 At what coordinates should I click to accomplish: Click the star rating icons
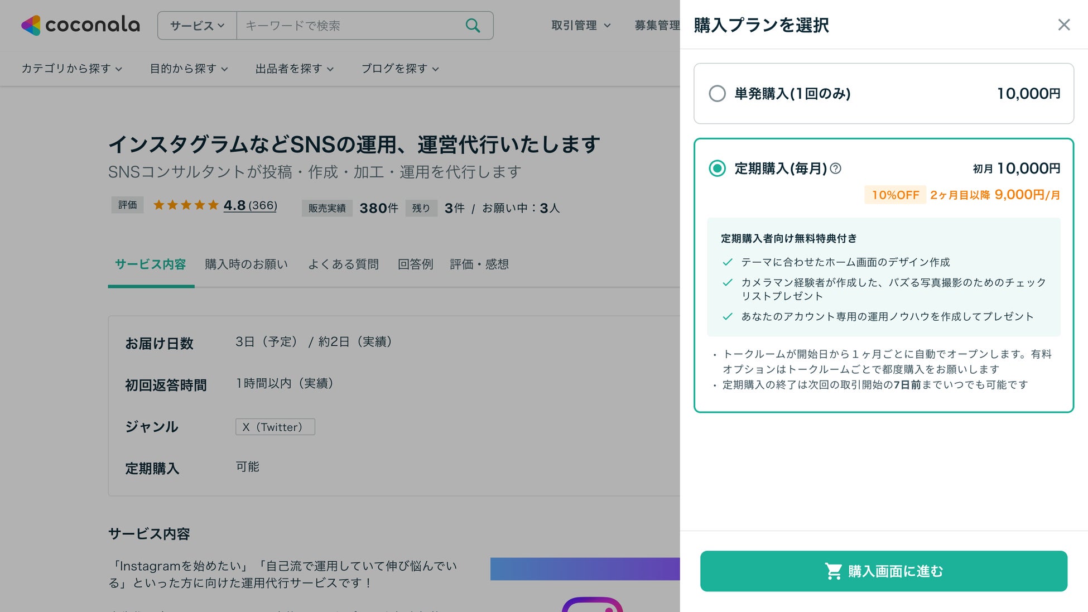tap(186, 205)
